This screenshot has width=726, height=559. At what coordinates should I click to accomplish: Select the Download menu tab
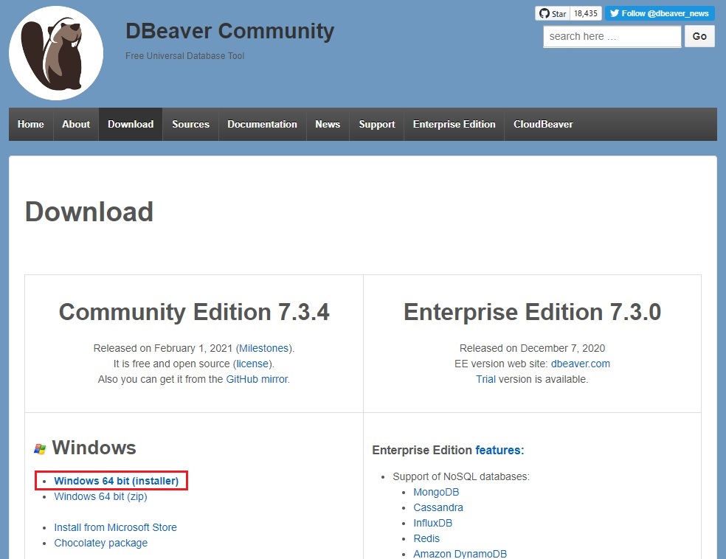click(x=131, y=124)
